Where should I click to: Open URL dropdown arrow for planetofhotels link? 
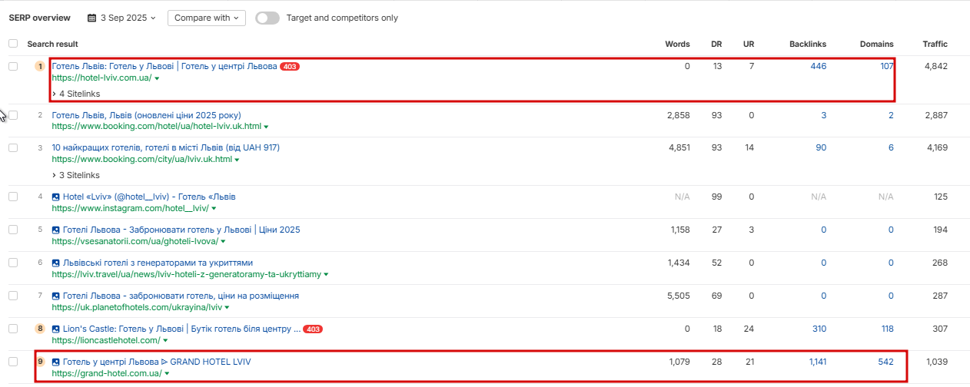(227, 307)
